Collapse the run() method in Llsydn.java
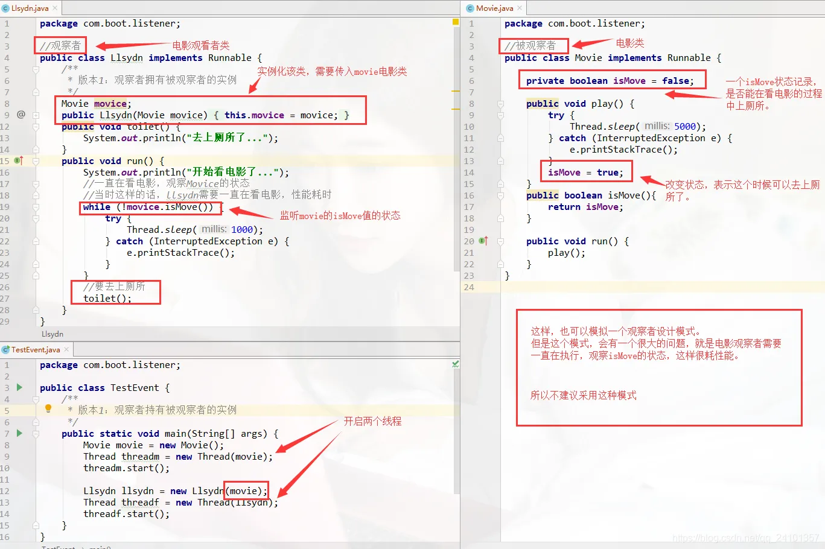Image resolution: width=825 pixels, height=549 pixels. pyautogui.click(x=36, y=161)
